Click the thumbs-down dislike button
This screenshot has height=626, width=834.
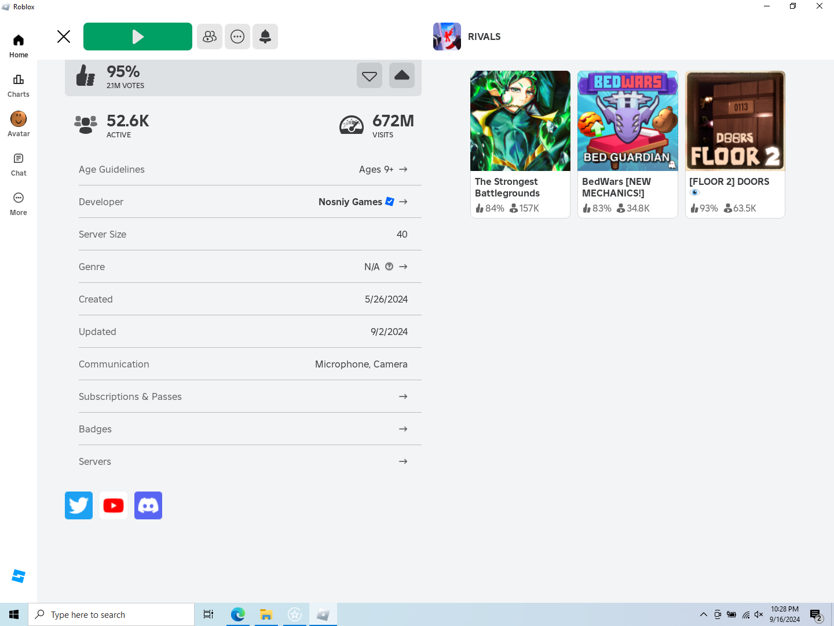pyautogui.click(x=370, y=75)
